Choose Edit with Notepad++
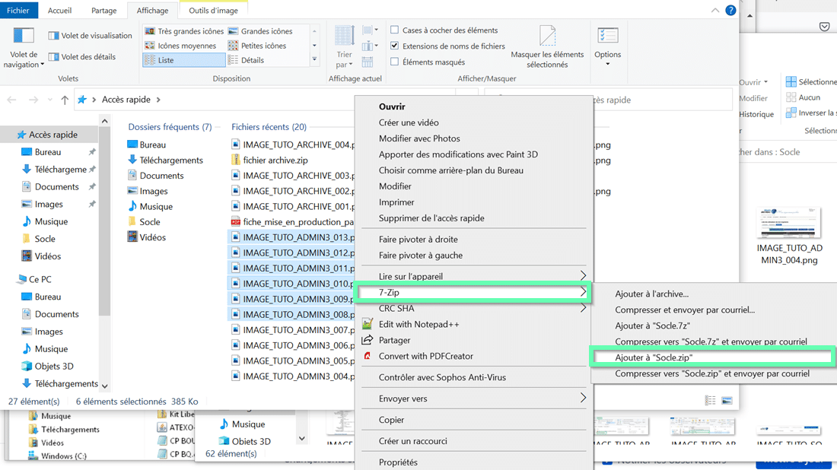 (419, 324)
